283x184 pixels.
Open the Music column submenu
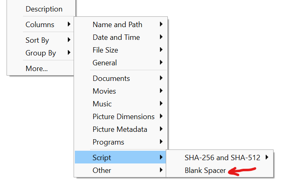pos(121,104)
